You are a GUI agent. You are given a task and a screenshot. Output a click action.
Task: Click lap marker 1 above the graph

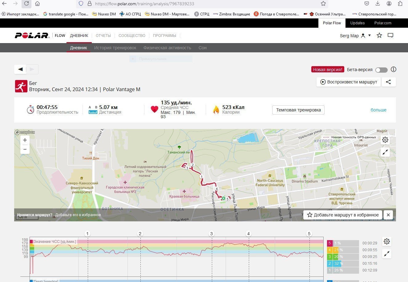(x=87, y=234)
